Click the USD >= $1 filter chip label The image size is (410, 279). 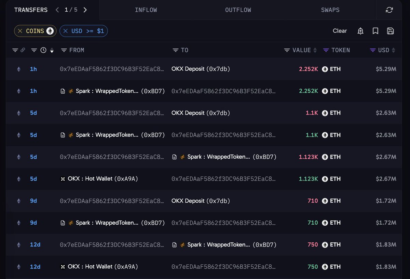(88, 31)
